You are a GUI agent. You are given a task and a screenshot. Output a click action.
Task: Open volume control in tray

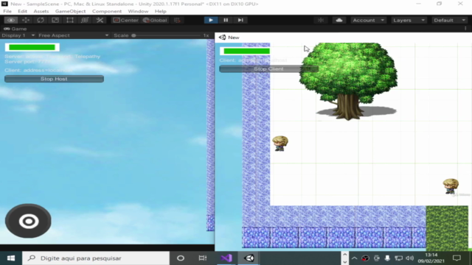point(409,258)
